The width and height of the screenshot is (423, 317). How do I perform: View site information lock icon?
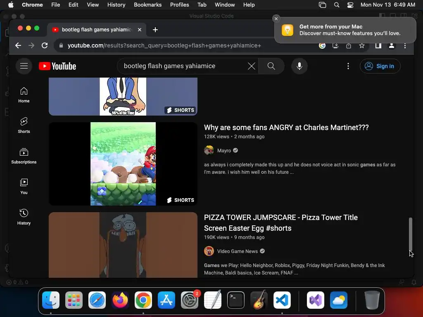(61, 45)
